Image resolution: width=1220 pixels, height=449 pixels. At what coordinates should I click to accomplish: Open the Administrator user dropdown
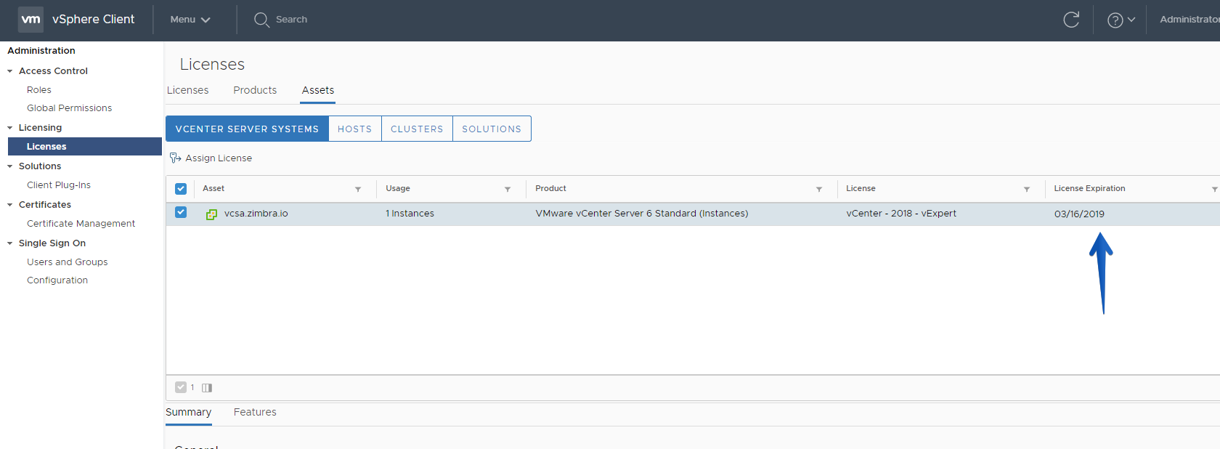(x=1189, y=20)
